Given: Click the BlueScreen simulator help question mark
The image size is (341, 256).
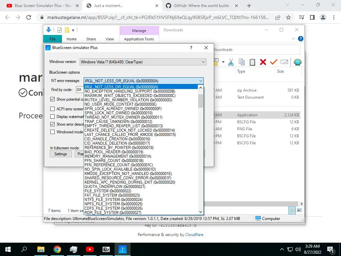Looking at the screenshot, I should (191, 48).
